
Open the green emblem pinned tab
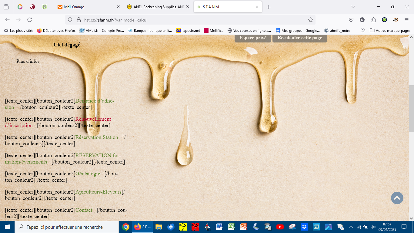45,7
